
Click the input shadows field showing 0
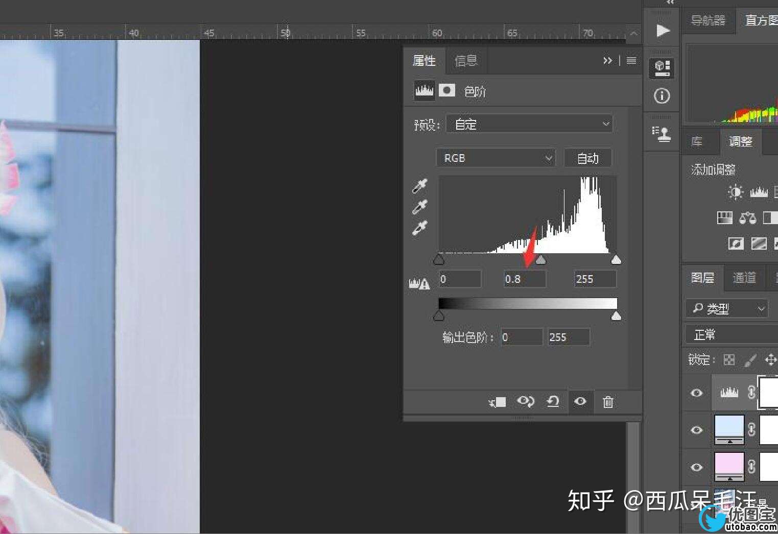click(x=460, y=279)
